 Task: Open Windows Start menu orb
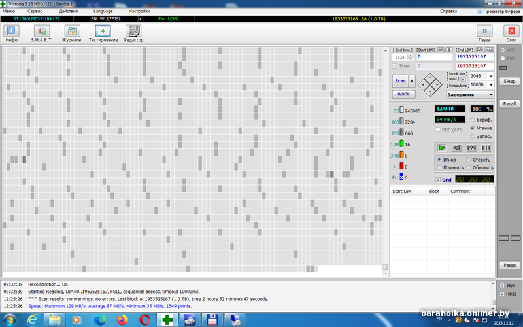point(9,320)
